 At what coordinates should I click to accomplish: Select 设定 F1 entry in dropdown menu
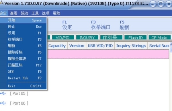click(23, 33)
